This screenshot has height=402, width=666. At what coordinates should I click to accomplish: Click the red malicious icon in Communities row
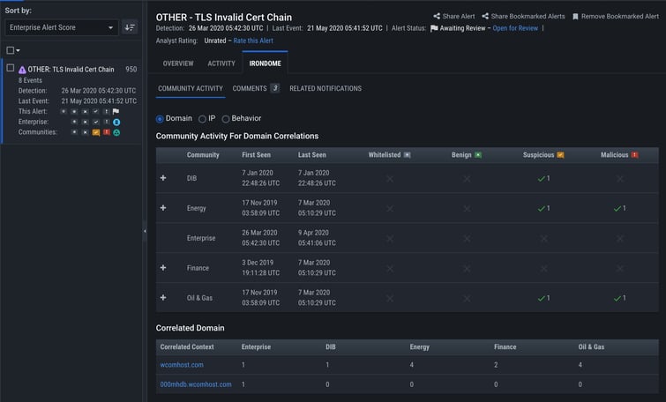106,132
